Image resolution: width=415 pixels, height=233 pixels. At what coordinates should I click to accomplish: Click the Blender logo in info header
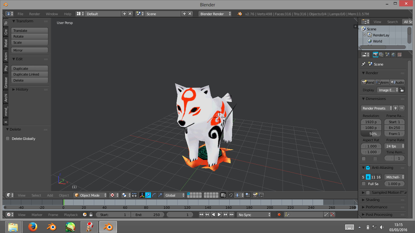click(x=240, y=14)
